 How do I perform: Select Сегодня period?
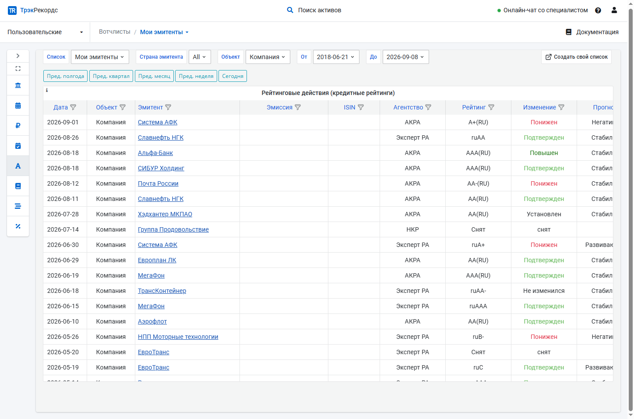click(x=232, y=76)
